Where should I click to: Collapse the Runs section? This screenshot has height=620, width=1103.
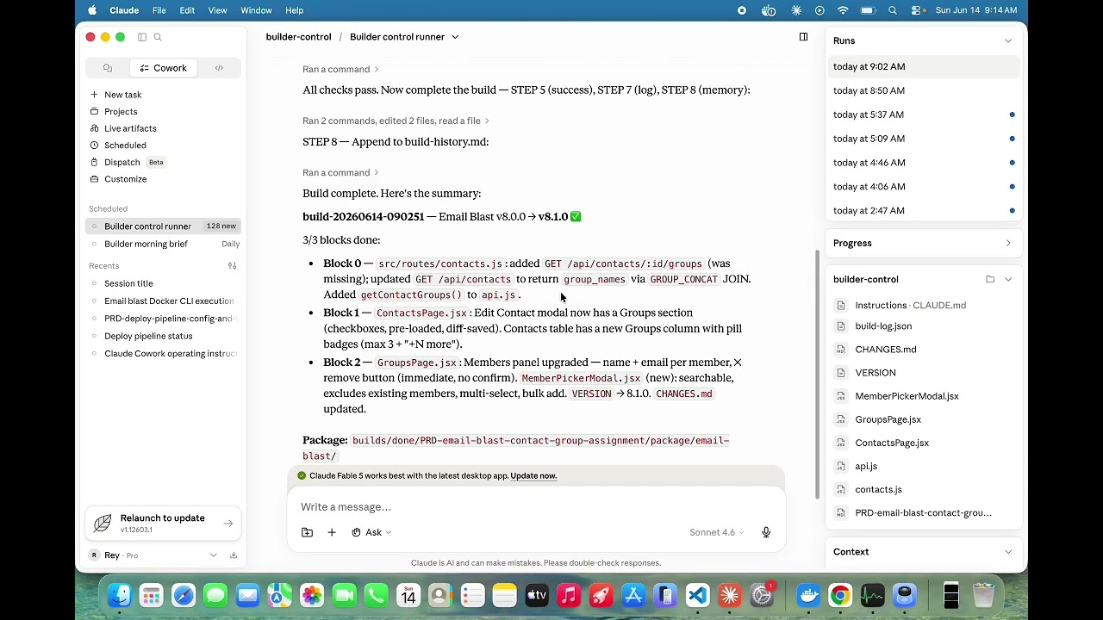pos(1008,41)
